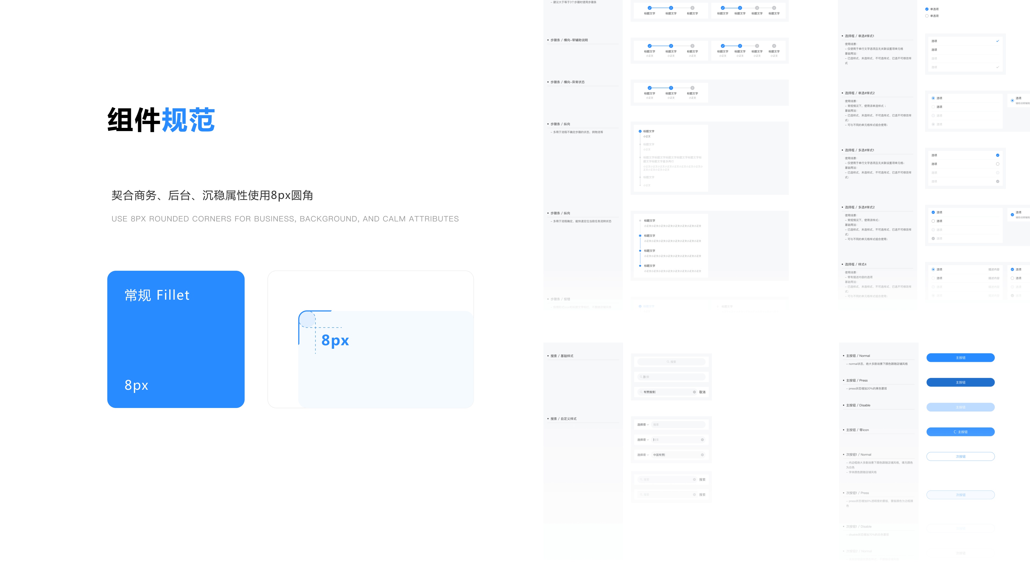
Task: Click gray step 4 circle without subtitle
Action: [774, 8]
